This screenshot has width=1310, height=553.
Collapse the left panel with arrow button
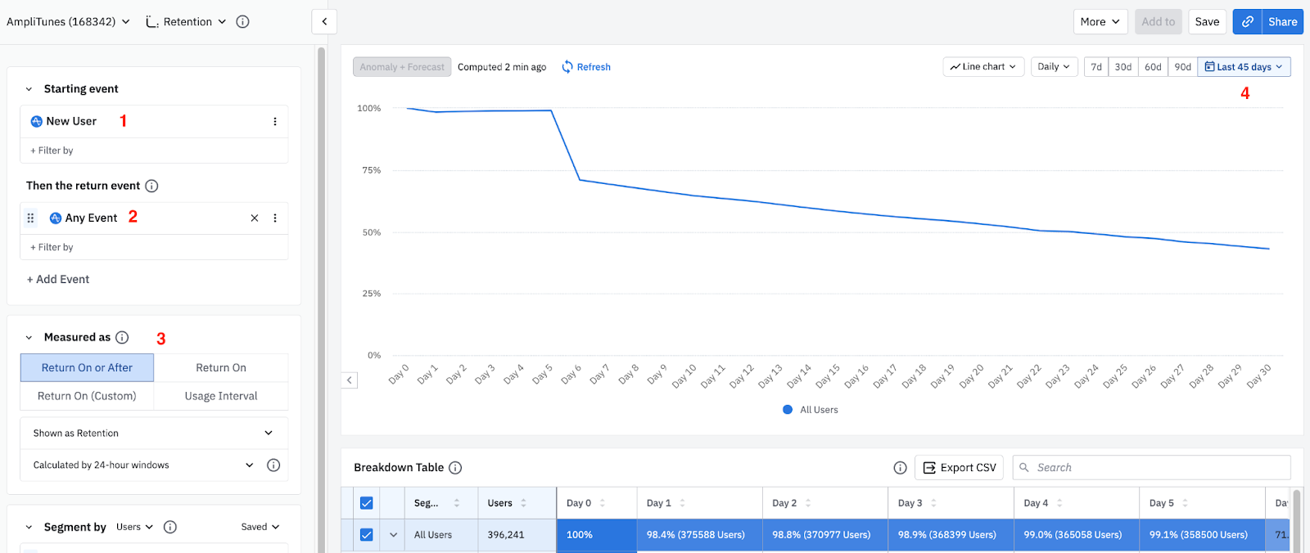click(x=324, y=22)
